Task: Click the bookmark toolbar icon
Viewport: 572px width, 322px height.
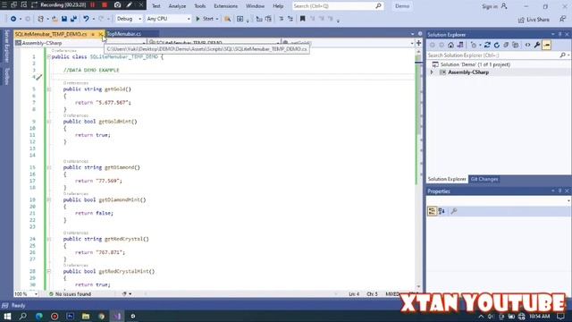Action: [302, 19]
